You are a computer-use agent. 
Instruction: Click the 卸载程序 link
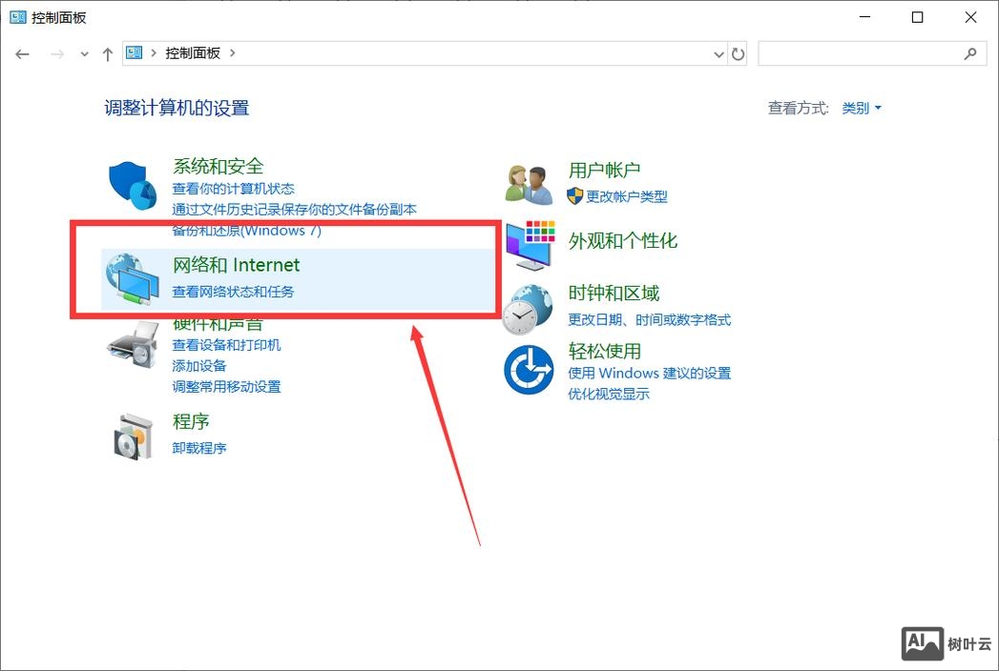[x=198, y=448]
